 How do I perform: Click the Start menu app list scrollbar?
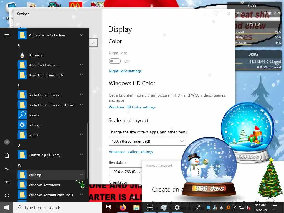tap(88, 151)
